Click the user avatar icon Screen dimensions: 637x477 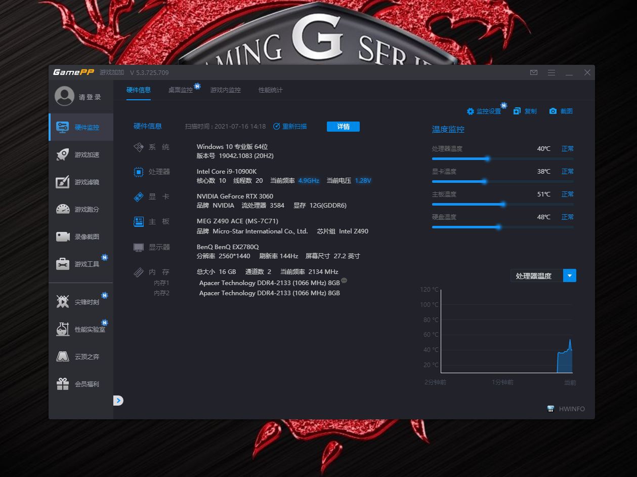(x=64, y=96)
